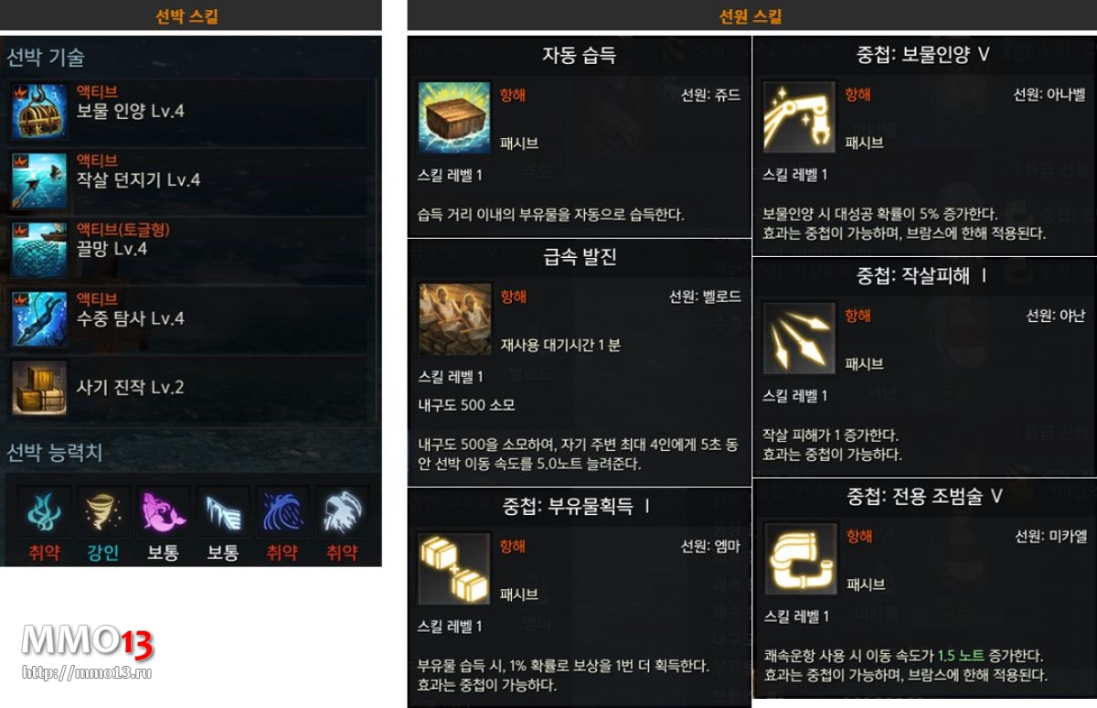Image resolution: width=1097 pixels, height=708 pixels.
Task: Click the 작살 던지기 Lv.4 harpoon icon
Action: tap(39, 180)
